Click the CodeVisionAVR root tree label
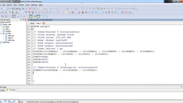 click(x=5, y=22)
